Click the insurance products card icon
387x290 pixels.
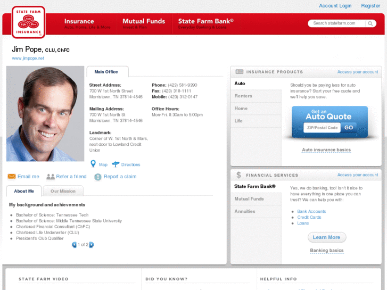(239, 72)
